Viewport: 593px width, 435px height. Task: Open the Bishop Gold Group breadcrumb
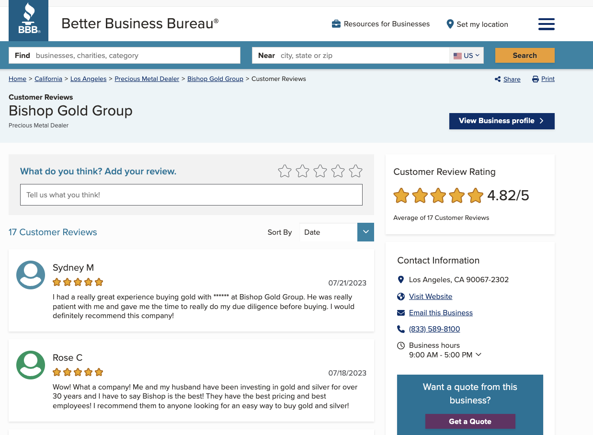216,79
